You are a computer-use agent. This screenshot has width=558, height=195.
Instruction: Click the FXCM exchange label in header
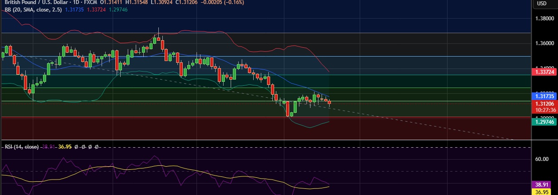[90, 2]
